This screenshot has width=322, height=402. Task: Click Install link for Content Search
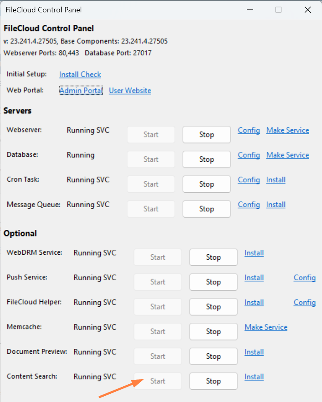(254, 376)
